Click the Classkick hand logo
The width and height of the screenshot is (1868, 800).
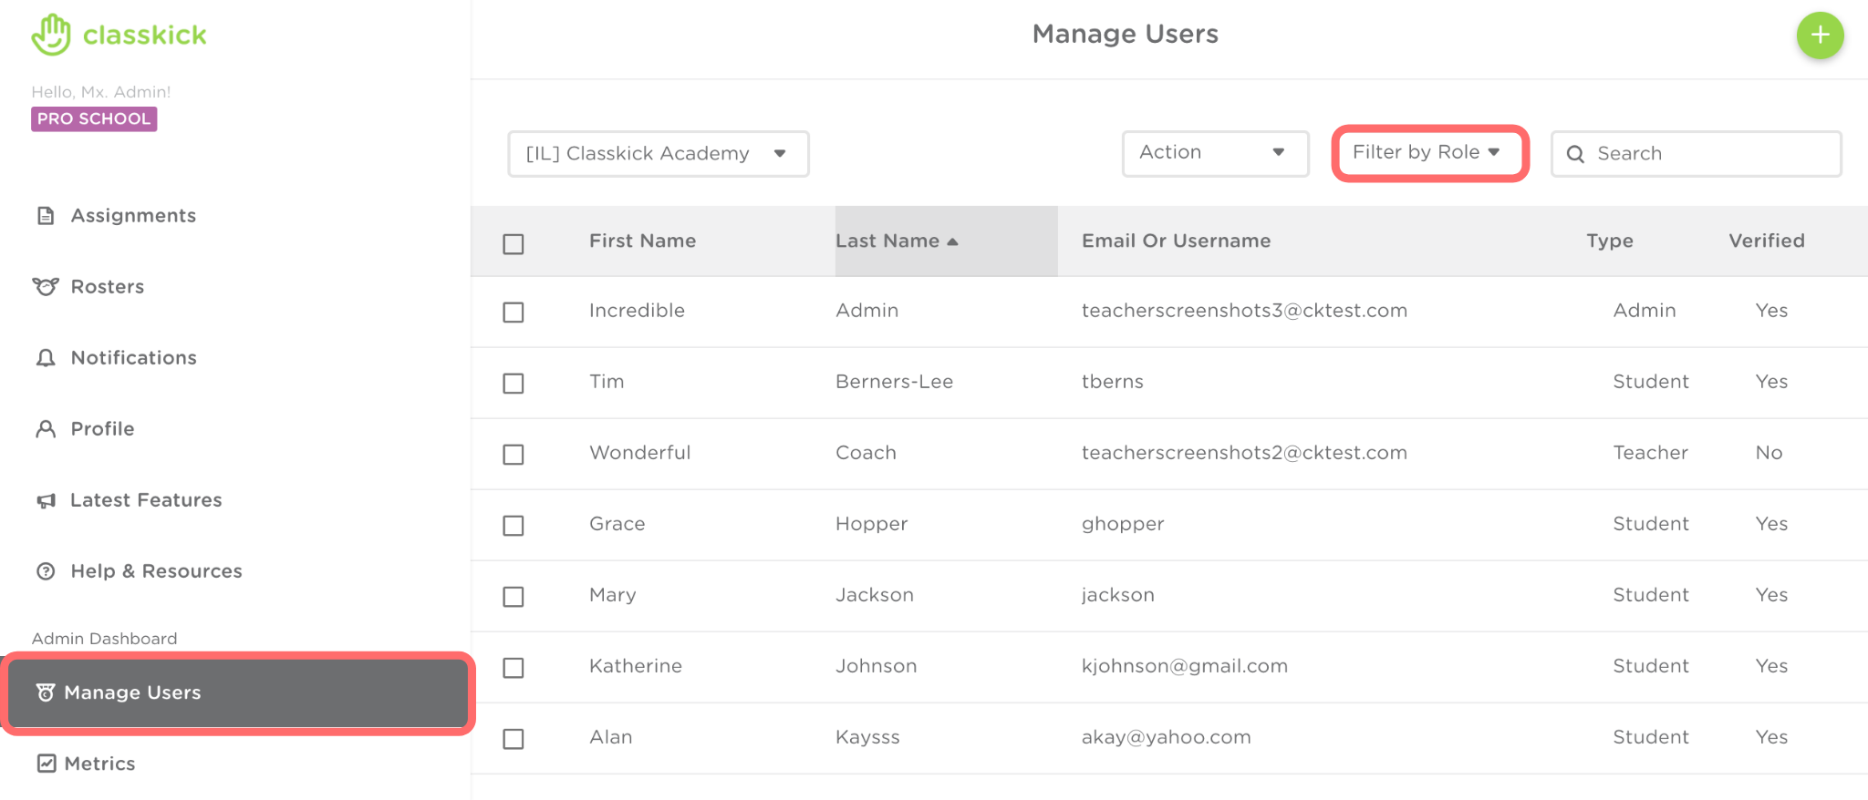point(51,35)
